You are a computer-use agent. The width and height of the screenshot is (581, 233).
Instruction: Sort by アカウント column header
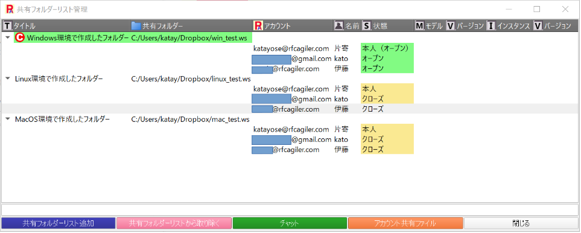coord(293,26)
